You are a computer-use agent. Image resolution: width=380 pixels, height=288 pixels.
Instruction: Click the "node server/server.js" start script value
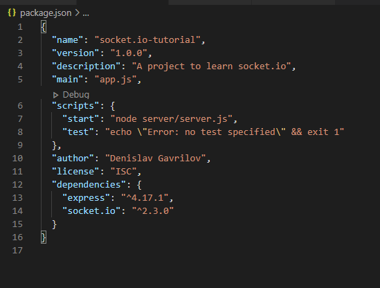coord(172,119)
